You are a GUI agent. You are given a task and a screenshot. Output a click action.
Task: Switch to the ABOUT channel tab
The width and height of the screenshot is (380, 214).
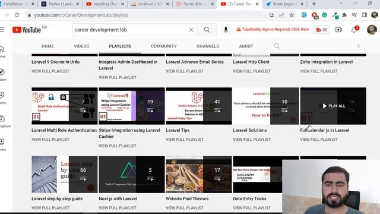click(x=246, y=46)
